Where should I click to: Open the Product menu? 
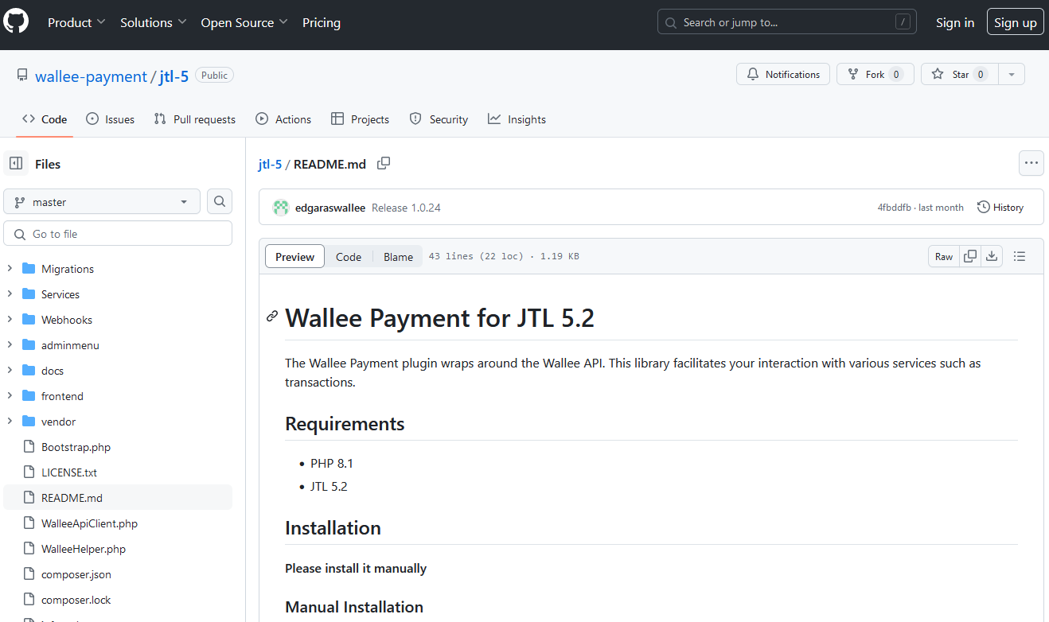pos(76,22)
